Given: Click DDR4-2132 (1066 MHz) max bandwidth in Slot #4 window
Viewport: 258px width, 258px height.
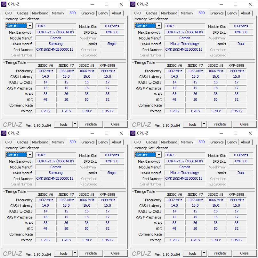Looking at the screenshot, I should pyautogui.click(x=185, y=161).
